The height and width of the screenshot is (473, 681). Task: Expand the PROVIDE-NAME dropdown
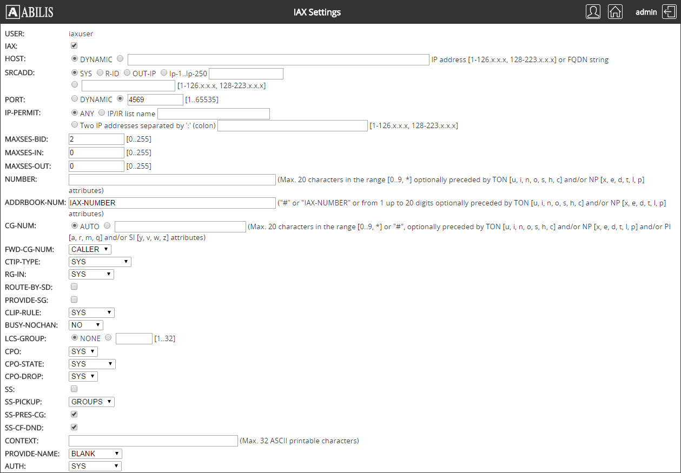(95, 454)
